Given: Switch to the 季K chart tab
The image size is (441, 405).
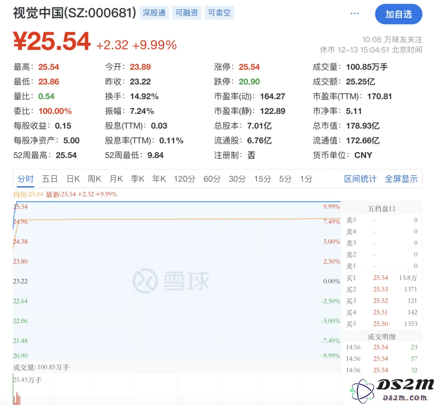Looking at the screenshot, I should point(138,179).
